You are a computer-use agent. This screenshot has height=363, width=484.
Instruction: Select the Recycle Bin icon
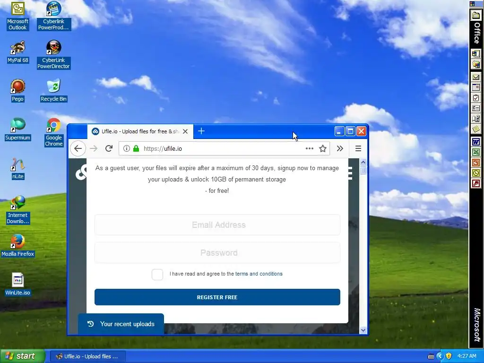tap(53, 91)
